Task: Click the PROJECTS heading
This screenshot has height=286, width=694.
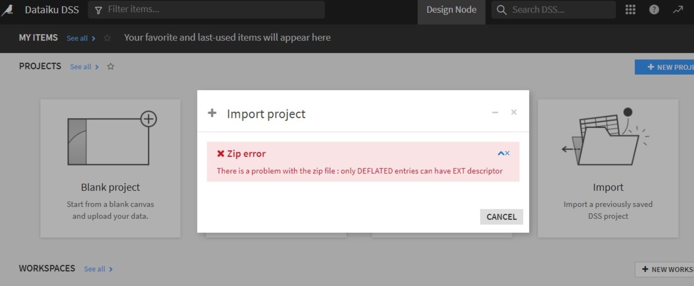Action: click(40, 66)
